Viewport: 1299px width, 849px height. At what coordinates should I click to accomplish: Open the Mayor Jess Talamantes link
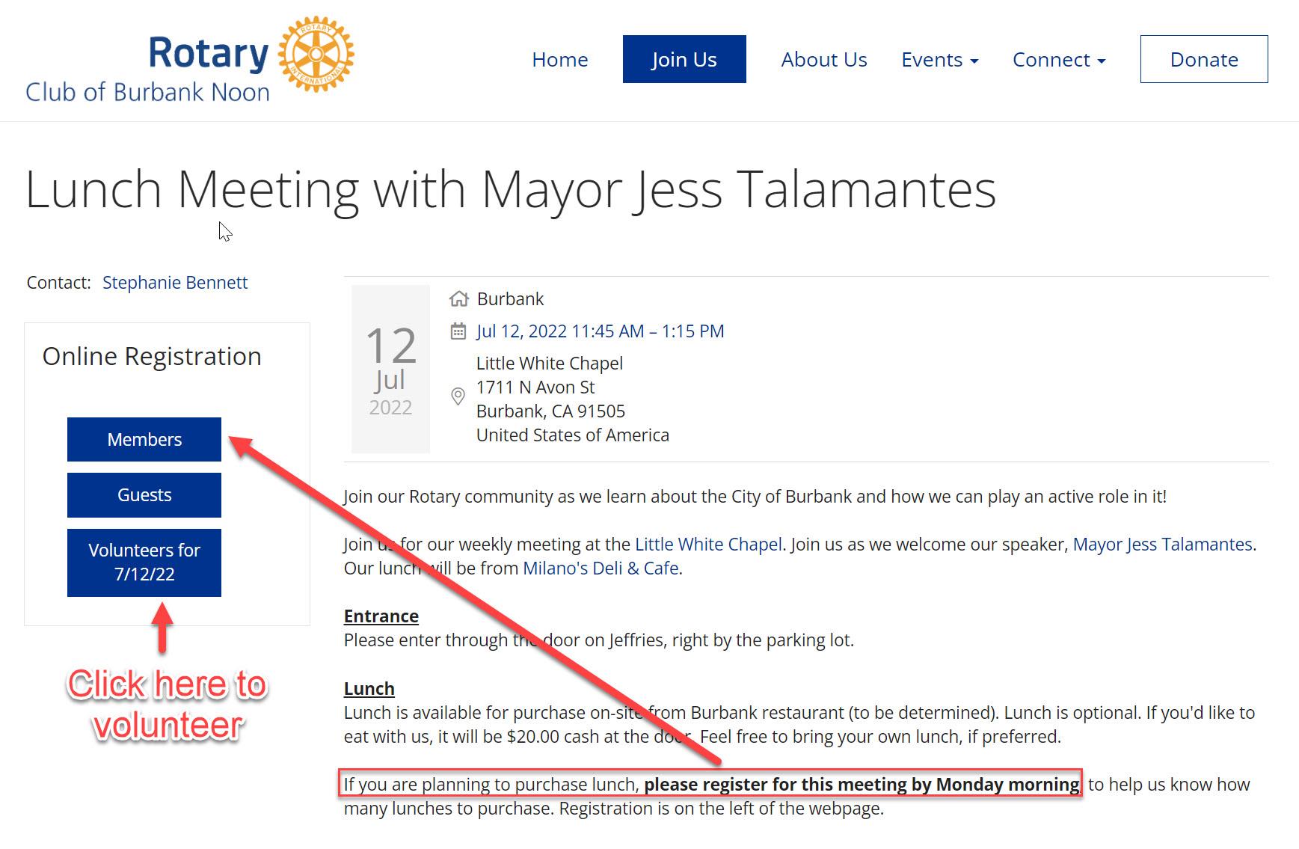tap(1161, 545)
